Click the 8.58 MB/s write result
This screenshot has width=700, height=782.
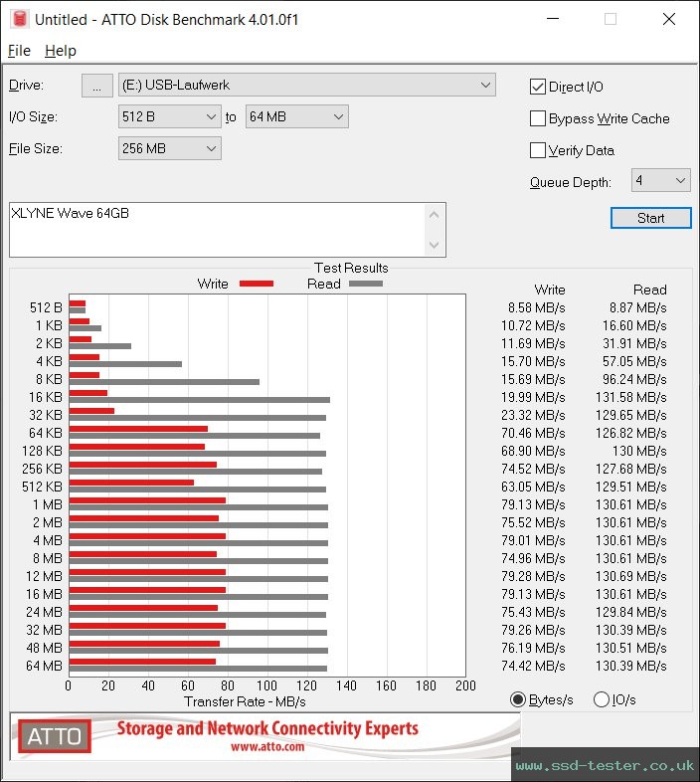point(537,307)
